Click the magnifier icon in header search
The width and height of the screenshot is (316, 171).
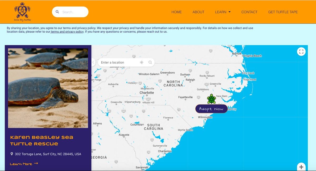coord(57,12)
